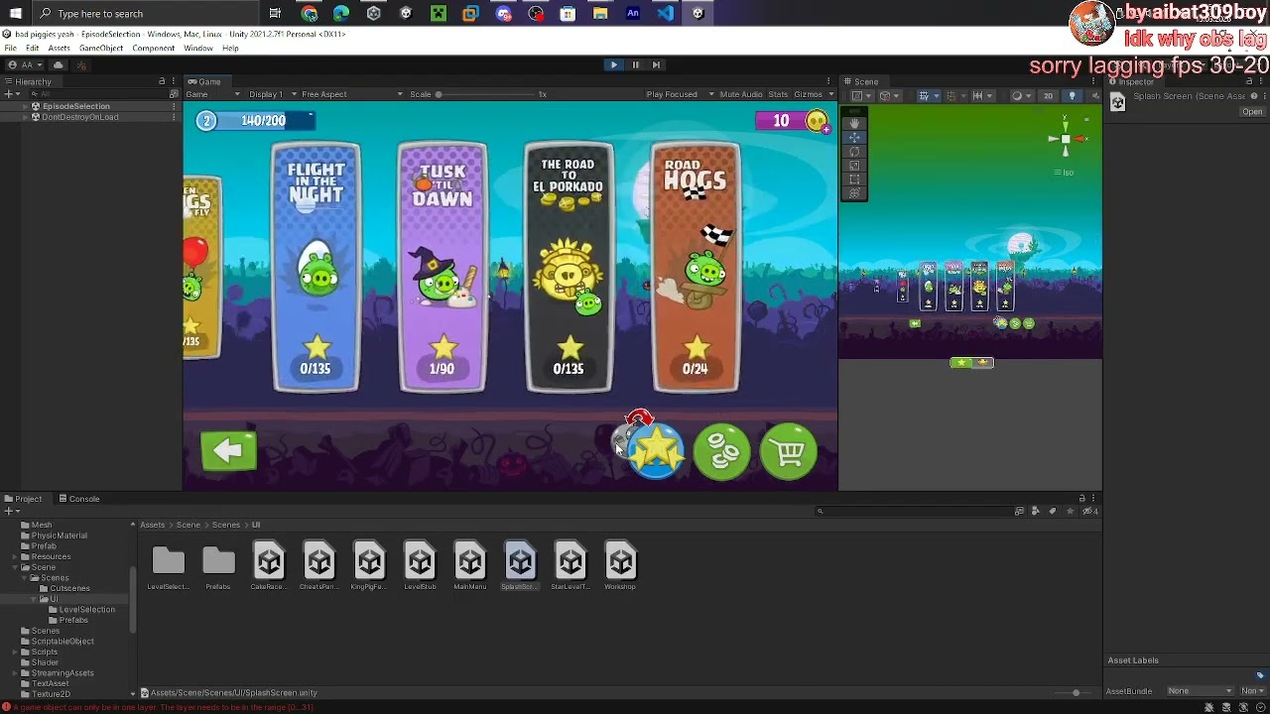Open the Help menu
This screenshot has height=714, width=1270.
click(x=230, y=48)
